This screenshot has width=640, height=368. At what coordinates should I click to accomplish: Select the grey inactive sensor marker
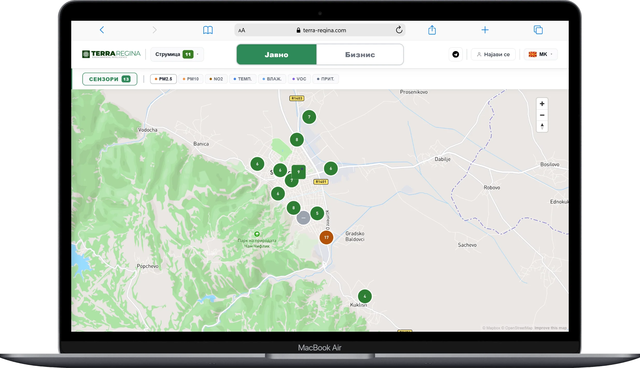point(303,218)
